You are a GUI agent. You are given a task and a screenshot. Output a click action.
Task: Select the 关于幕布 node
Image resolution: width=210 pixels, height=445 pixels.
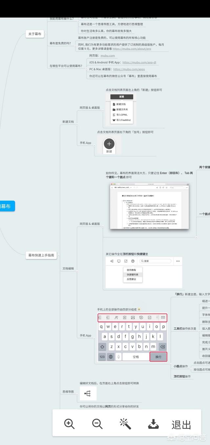click(35, 34)
